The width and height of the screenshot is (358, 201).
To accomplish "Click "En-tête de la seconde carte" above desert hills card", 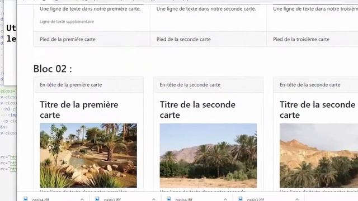I will [x=310, y=85].
